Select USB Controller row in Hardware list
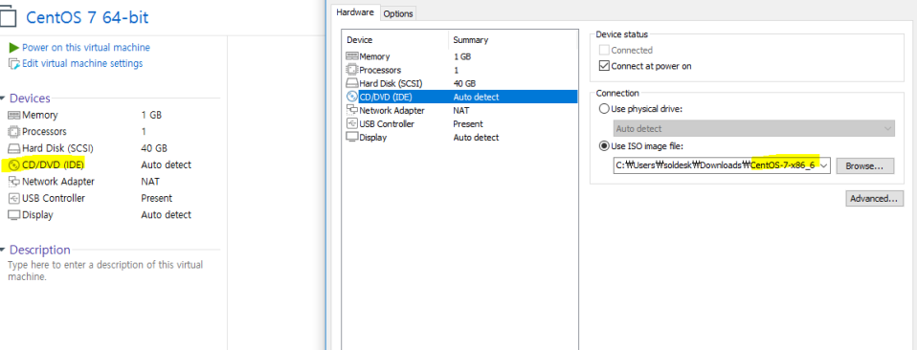The width and height of the screenshot is (917, 350). [460, 124]
